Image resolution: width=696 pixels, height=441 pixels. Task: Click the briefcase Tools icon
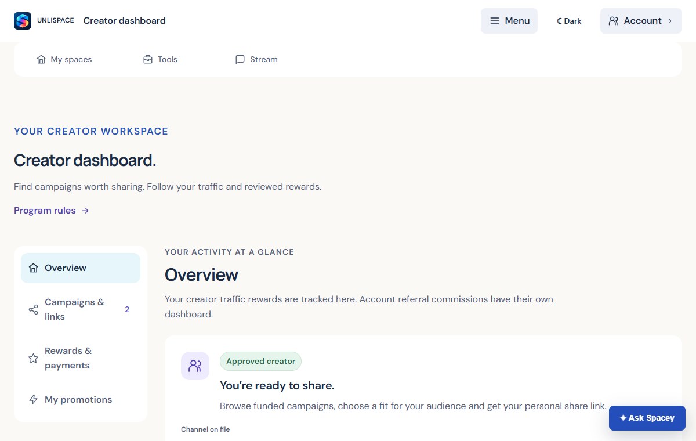[148, 59]
